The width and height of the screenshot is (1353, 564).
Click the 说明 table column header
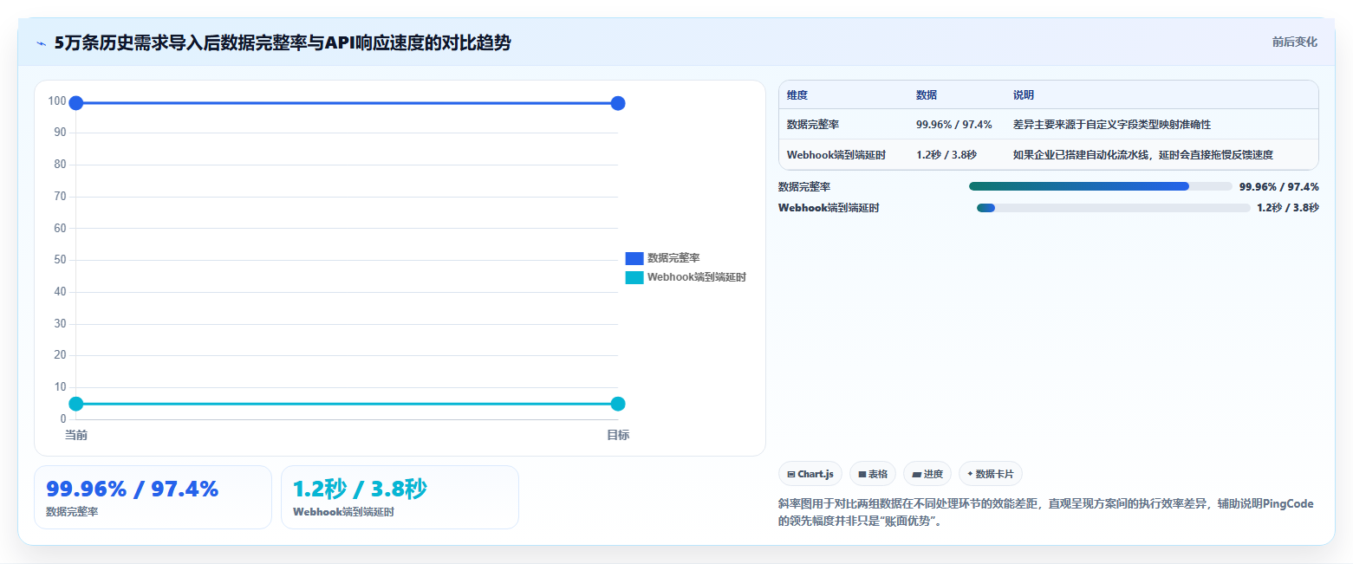point(1024,95)
